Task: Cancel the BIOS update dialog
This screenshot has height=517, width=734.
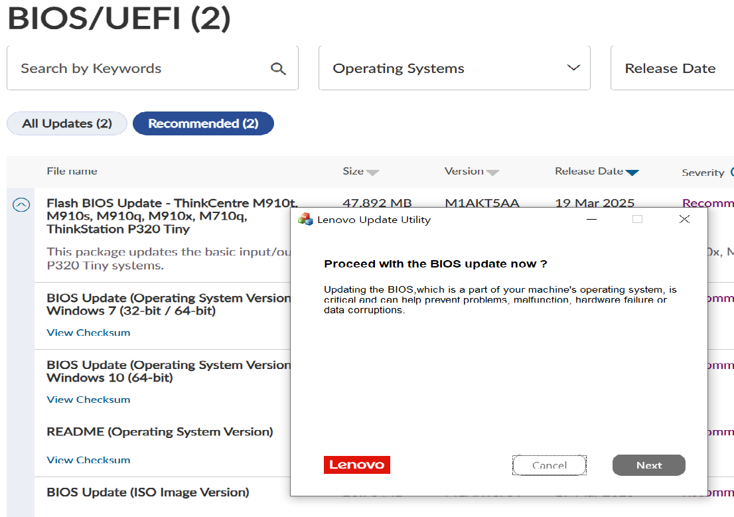Action: click(x=549, y=465)
